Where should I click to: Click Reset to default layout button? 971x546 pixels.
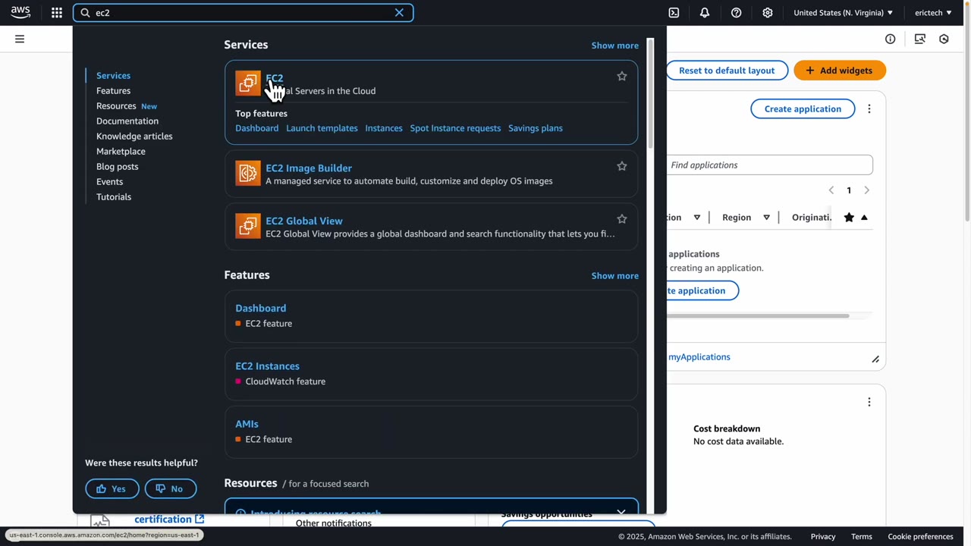point(727,71)
